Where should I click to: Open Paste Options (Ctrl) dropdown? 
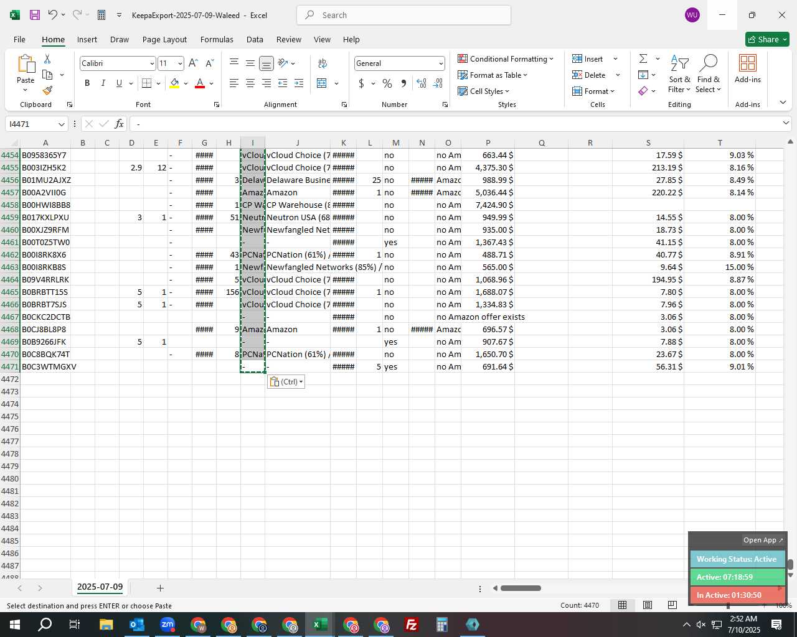pyautogui.click(x=286, y=382)
